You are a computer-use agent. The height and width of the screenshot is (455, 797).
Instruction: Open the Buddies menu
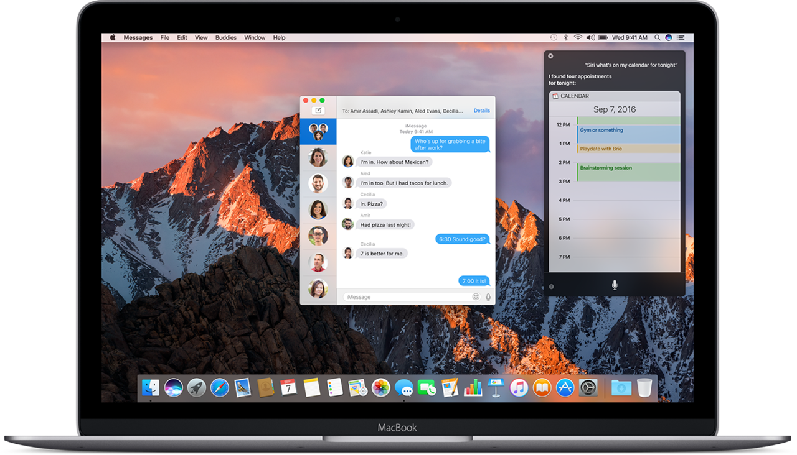pos(226,38)
